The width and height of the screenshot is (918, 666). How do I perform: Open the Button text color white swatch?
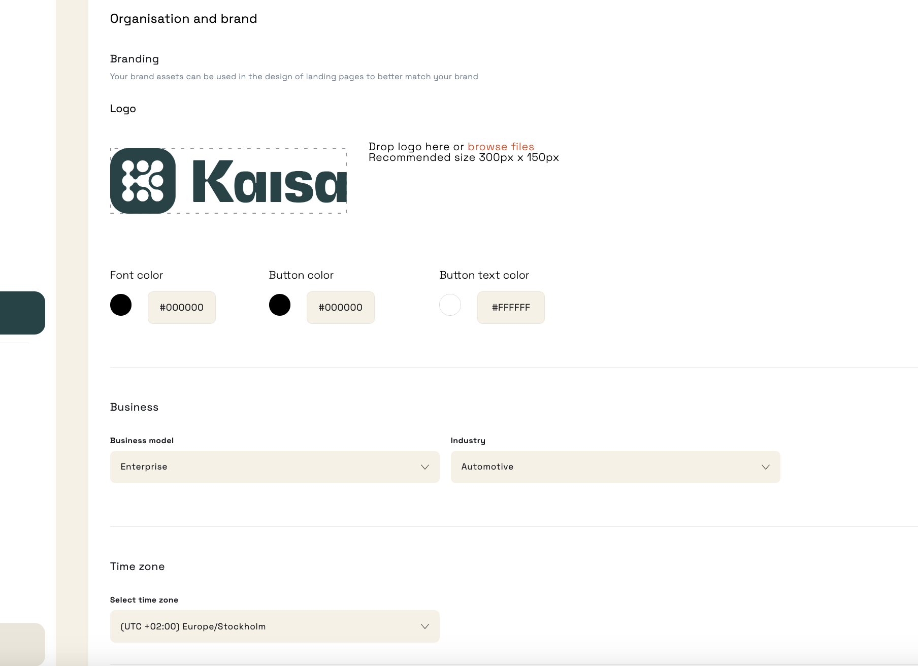450,305
